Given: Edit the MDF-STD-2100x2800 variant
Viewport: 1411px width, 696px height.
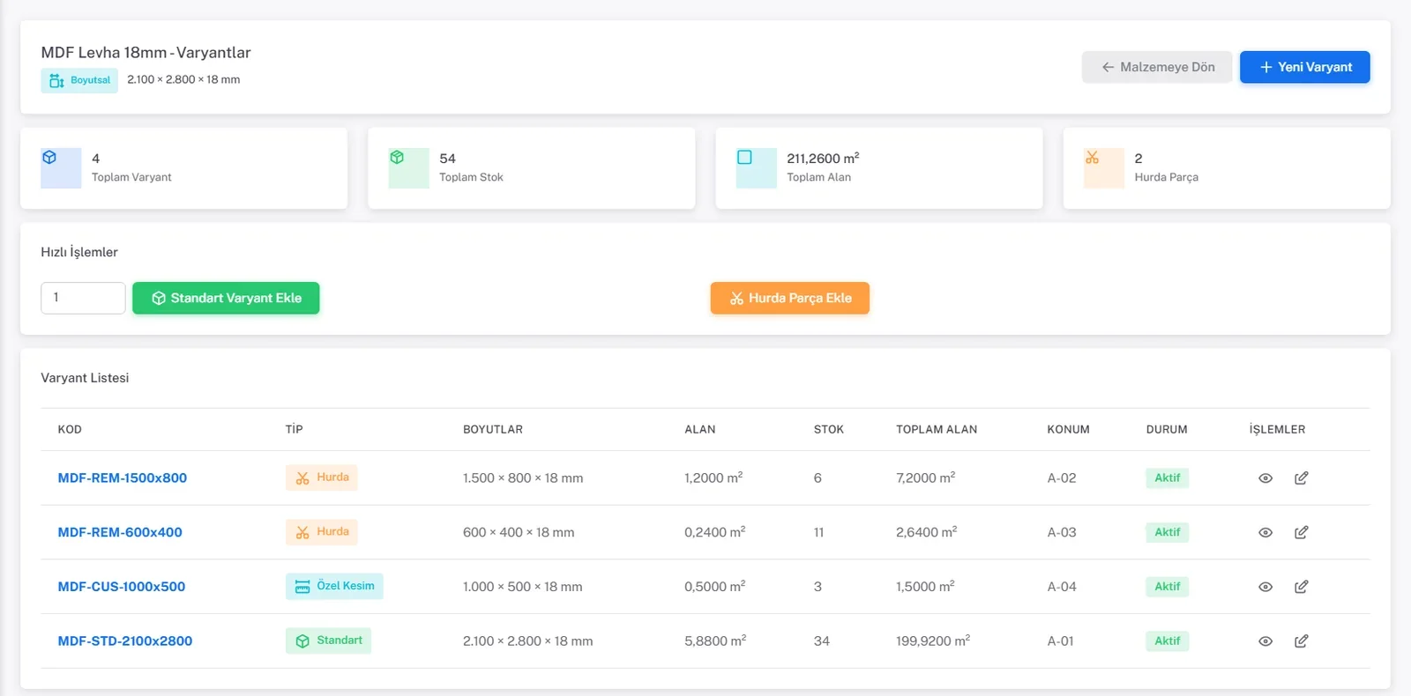Looking at the screenshot, I should pyautogui.click(x=1302, y=641).
